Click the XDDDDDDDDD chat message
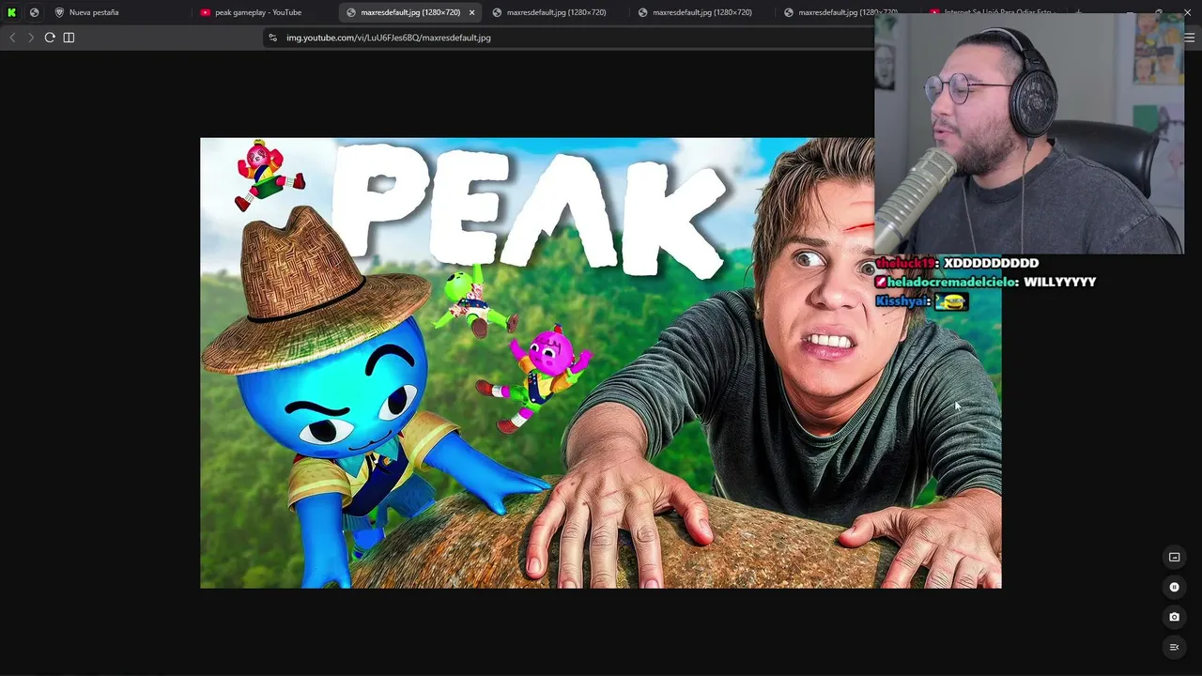This screenshot has height=676, width=1202. pos(991,263)
